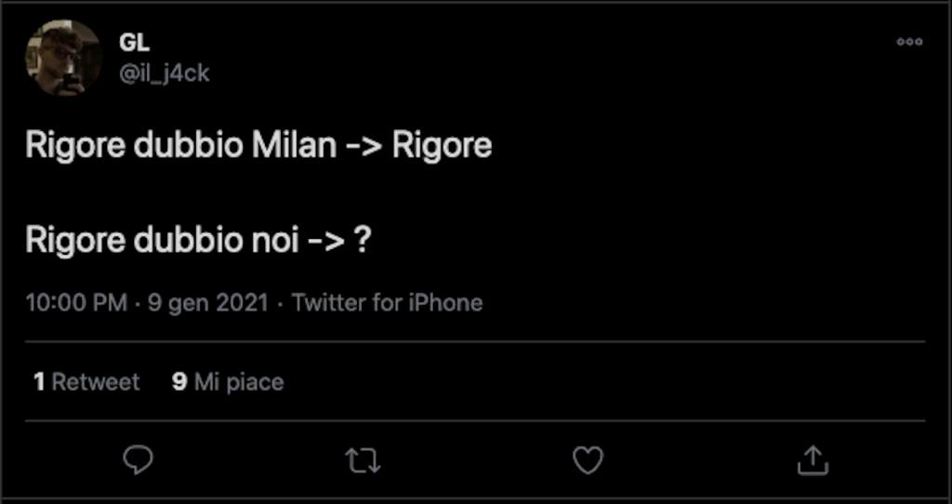This screenshot has height=504, width=952.
Task: Open the @il_j4ck handle link
Action: click(x=165, y=73)
